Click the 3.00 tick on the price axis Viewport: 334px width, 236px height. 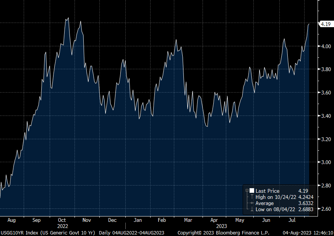coord(326,163)
